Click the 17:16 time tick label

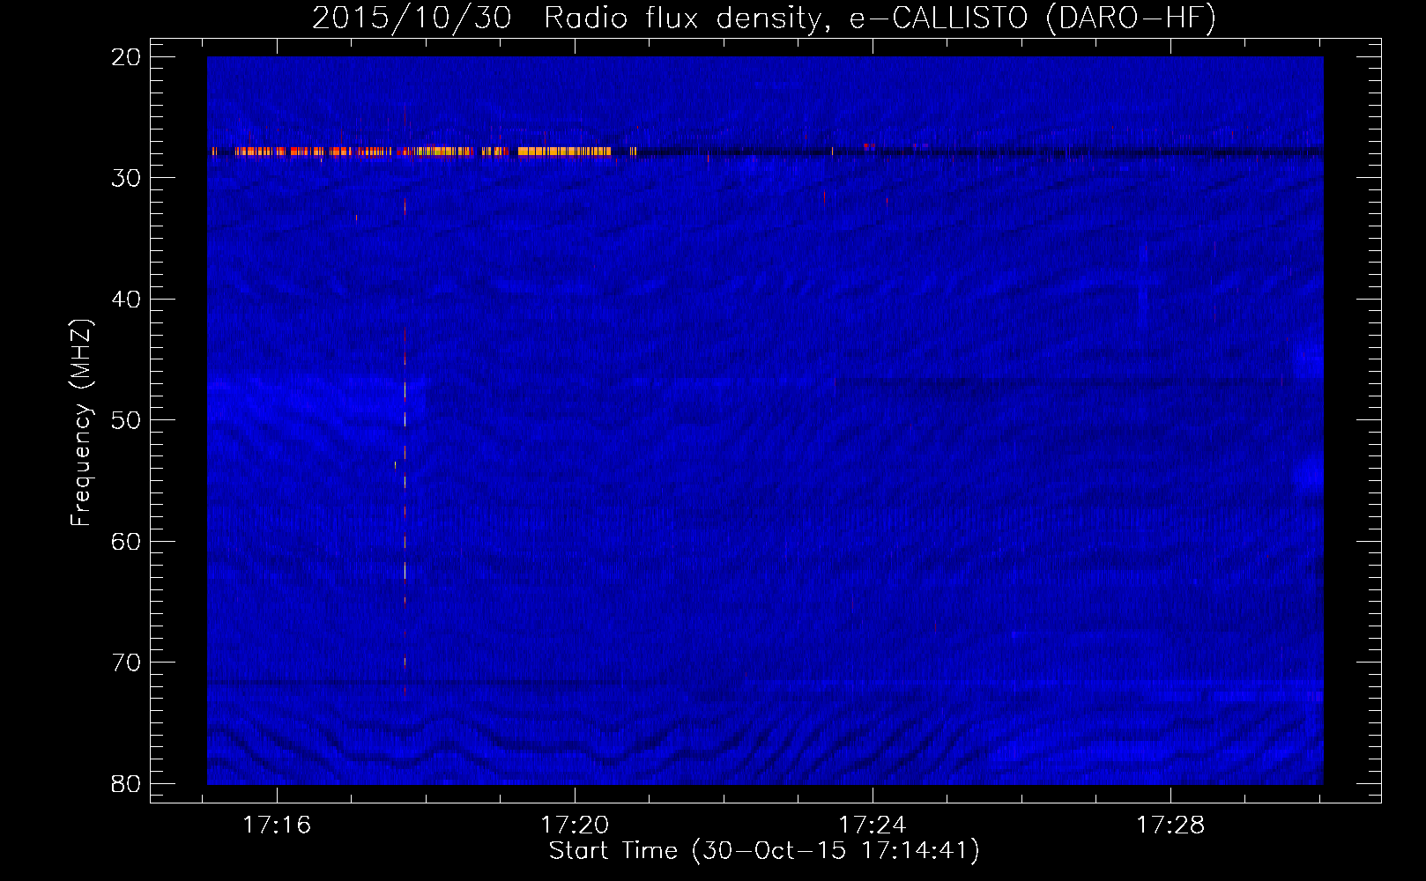278,825
